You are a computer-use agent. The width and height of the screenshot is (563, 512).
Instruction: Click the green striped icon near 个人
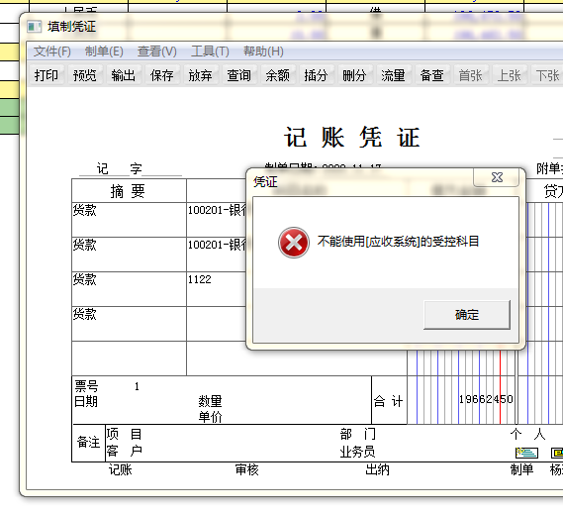click(526, 453)
